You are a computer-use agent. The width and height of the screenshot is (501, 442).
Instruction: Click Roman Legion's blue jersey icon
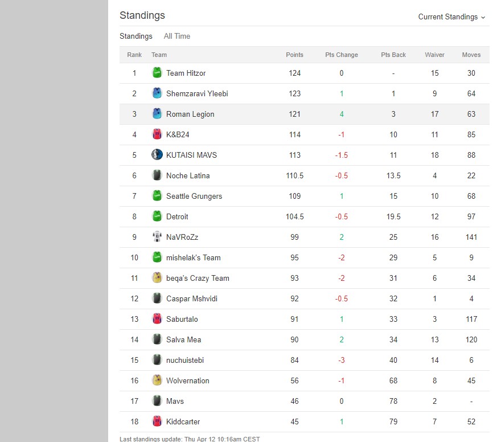pyautogui.click(x=157, y=114)
